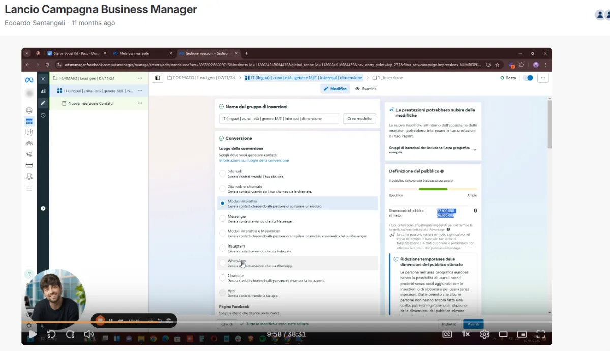Screen dimensions: 610x351
Task: Toggle closed captions
Action: [447, 334]
